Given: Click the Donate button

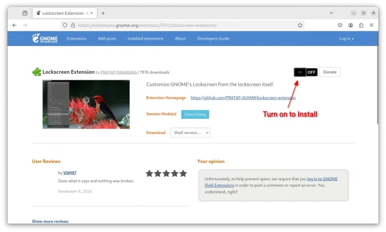Looking at the screenshot, I should [x=330, y=72].
